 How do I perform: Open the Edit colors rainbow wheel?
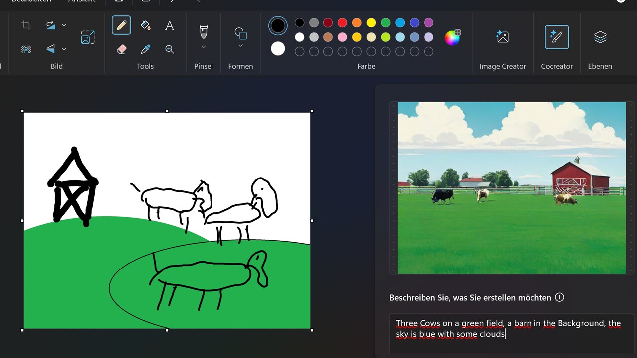click(452, 37)
